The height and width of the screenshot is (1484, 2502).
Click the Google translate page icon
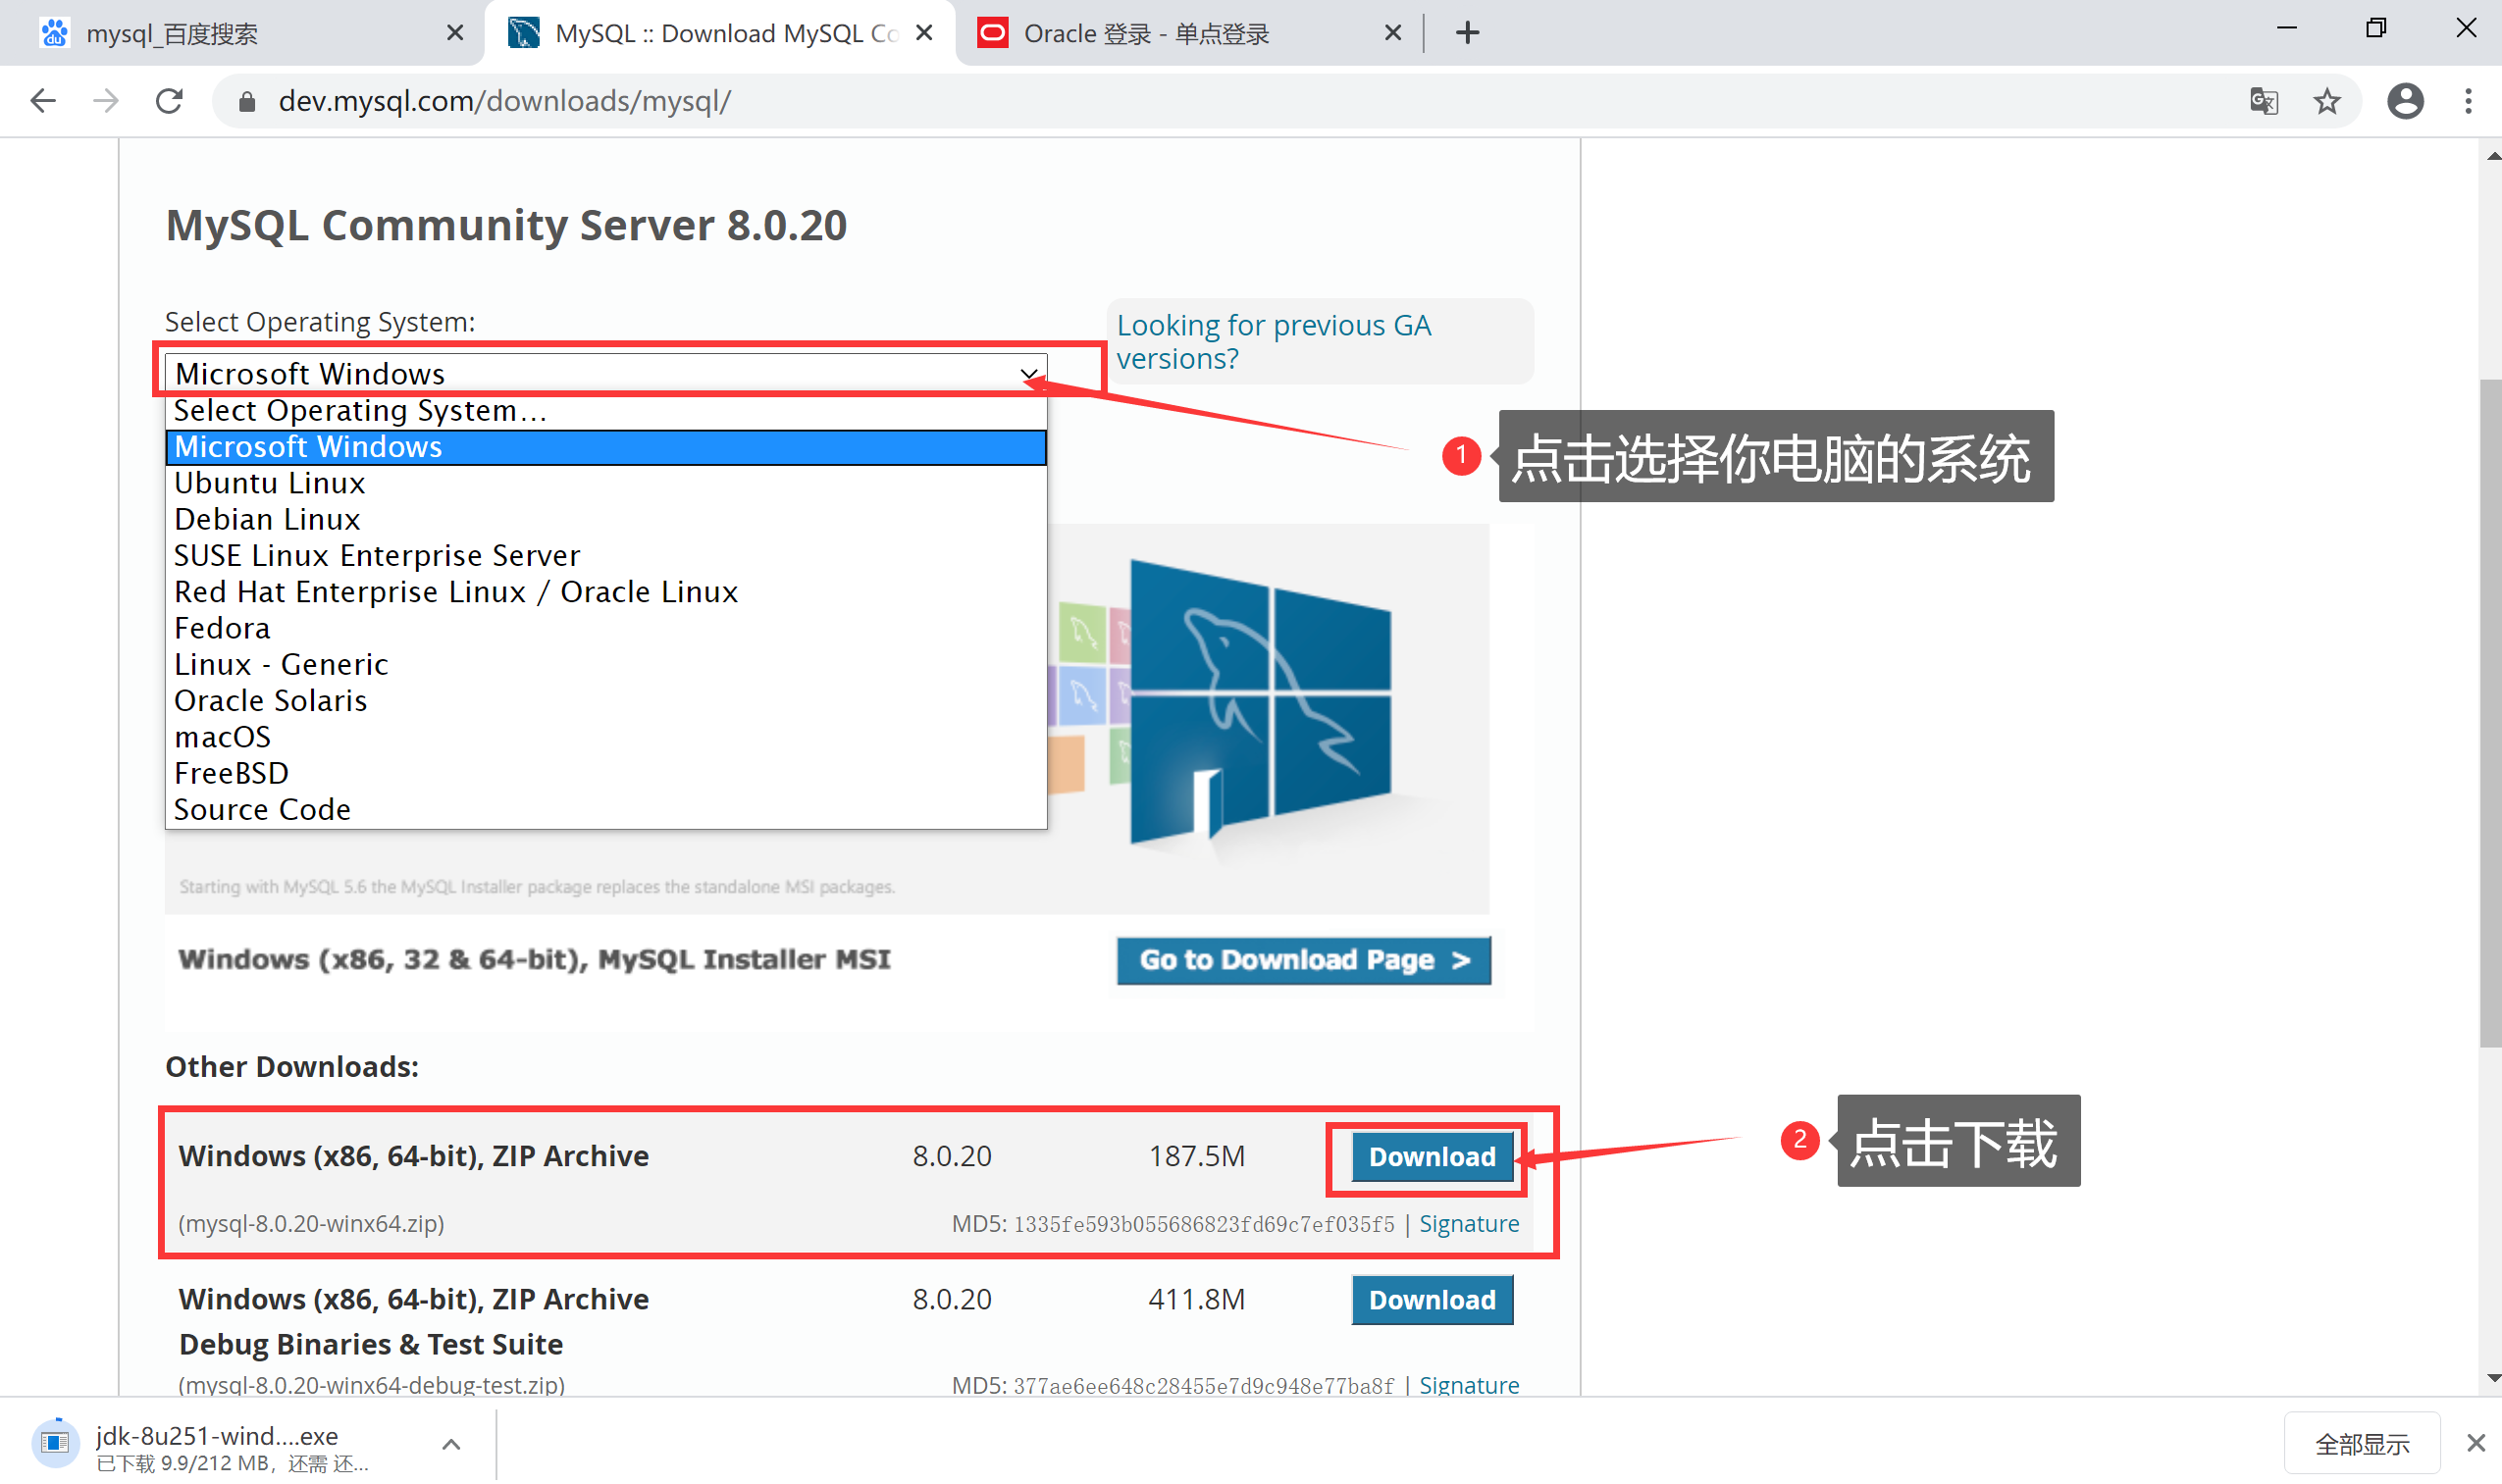[x=2263, y=101]
